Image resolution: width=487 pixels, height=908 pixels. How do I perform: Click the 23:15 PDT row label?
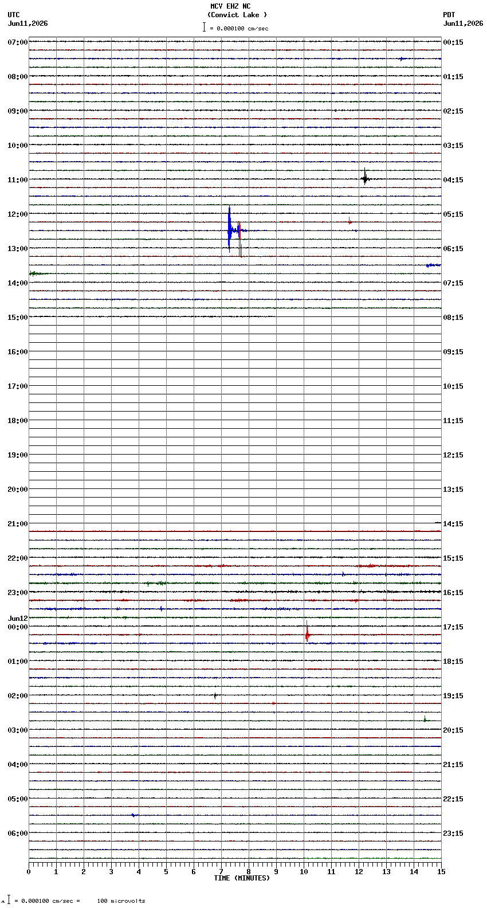(x=453, y=833)
